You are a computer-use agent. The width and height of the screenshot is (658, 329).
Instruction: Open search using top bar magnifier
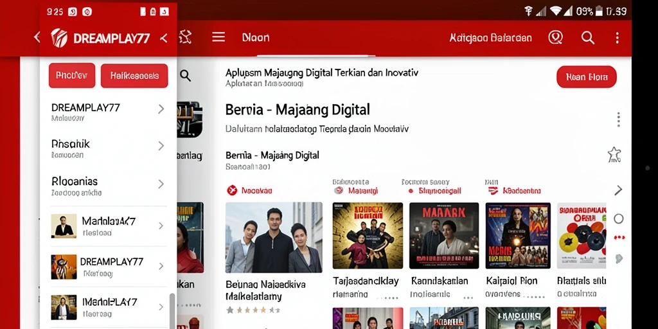(x=587, y=38)
